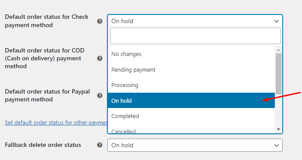Pick the 'Processing' status option

pos(191,85)
